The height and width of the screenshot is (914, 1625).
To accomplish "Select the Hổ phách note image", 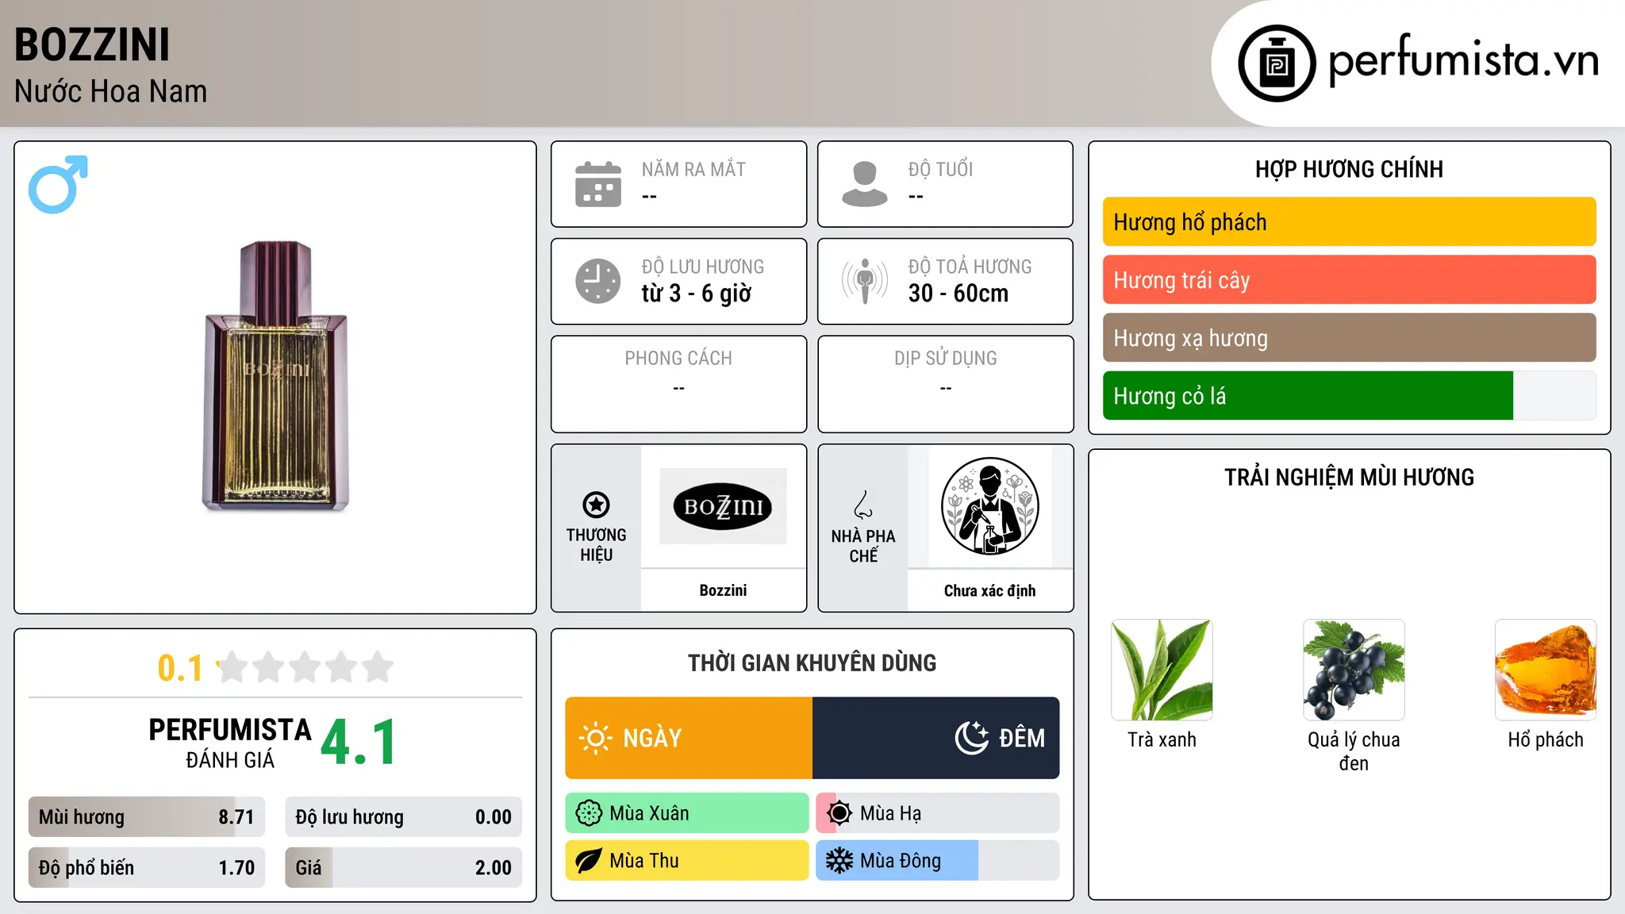I will [x=1546, y=670].
